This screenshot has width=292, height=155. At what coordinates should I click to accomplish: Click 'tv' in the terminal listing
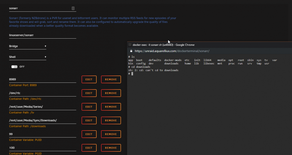pyautogui.click(x=266, y=60)
